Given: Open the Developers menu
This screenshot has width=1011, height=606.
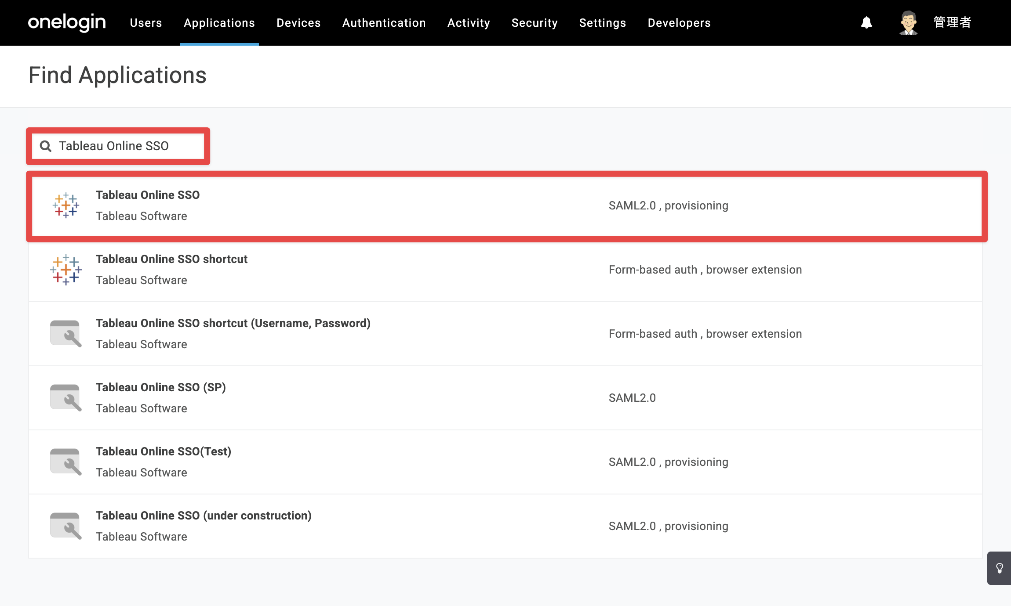Looking at the screenshot, I should 679,23.
